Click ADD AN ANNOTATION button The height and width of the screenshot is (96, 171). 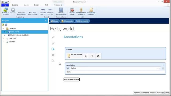tap(72, 79)
